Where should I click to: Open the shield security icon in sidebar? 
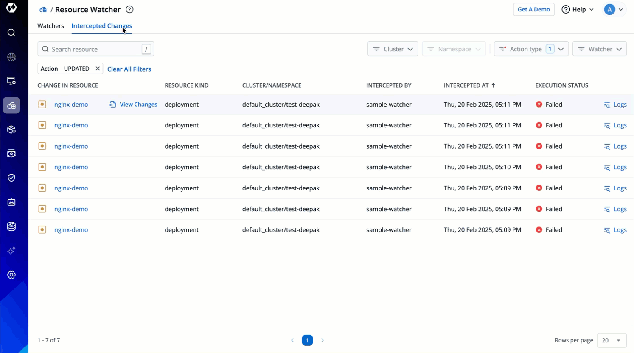pyautogui.click(x=11, y=178)
